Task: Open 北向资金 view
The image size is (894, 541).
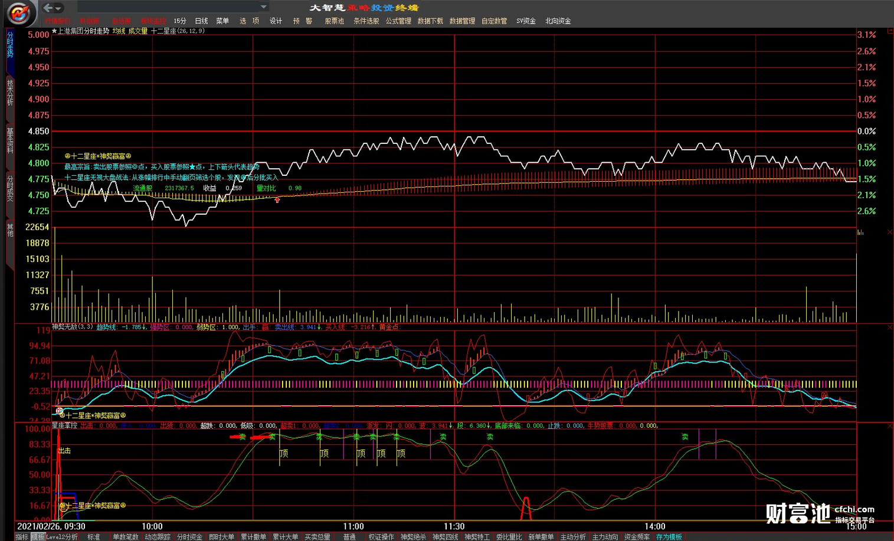Action: (558, 21)
